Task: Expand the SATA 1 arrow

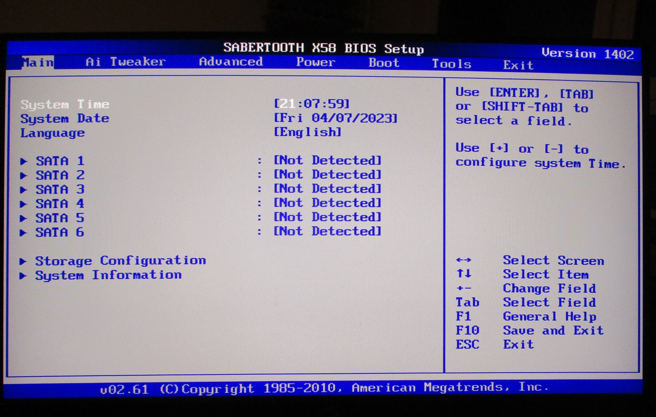Action: click(24, 161)
